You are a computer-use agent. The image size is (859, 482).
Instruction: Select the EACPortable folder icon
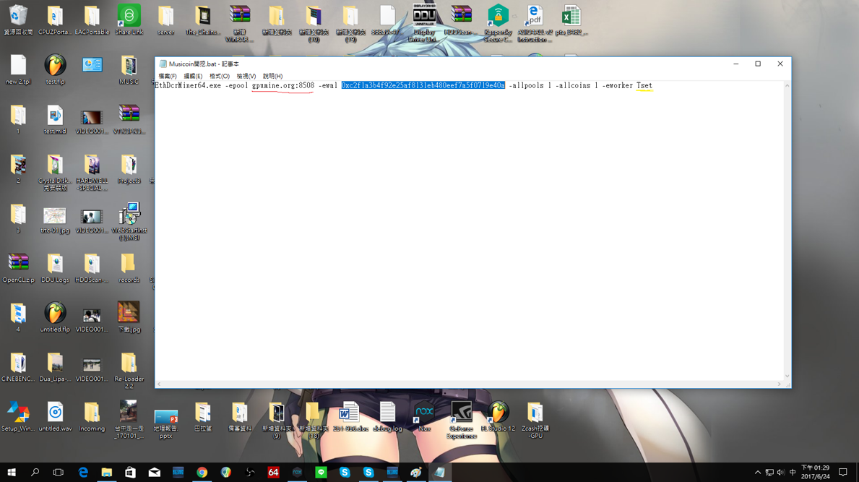click(92, 20)
